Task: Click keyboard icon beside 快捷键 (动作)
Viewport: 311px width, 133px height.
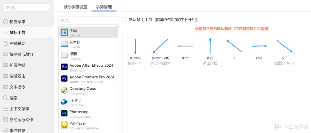Action: (5, 54)
